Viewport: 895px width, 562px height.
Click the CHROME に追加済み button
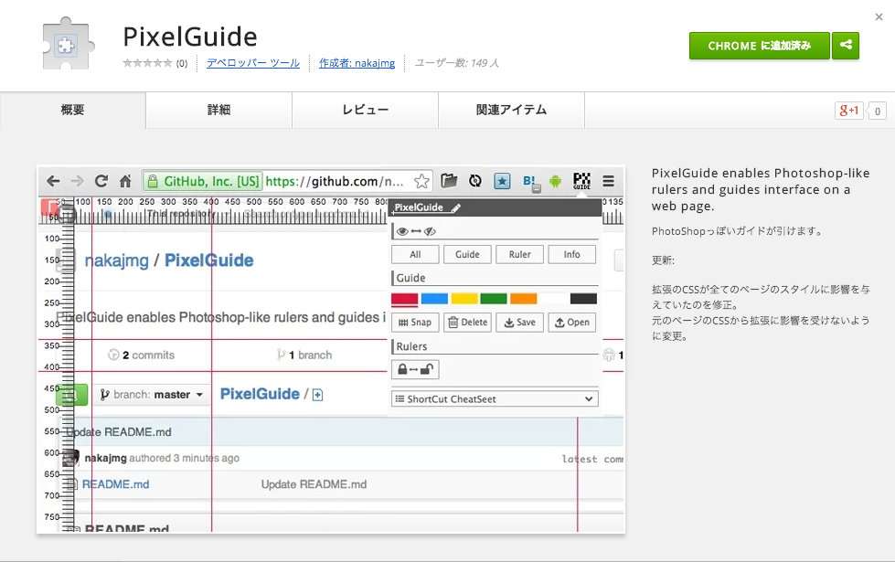[759, 46]
